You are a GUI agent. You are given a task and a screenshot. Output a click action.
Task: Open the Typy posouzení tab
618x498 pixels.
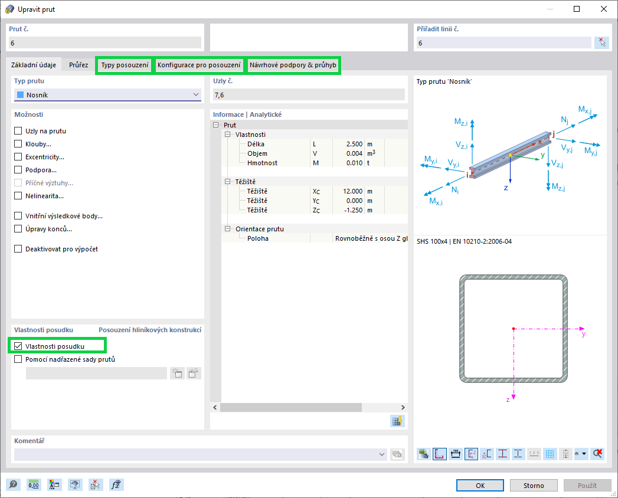click(x=125, y=65)
